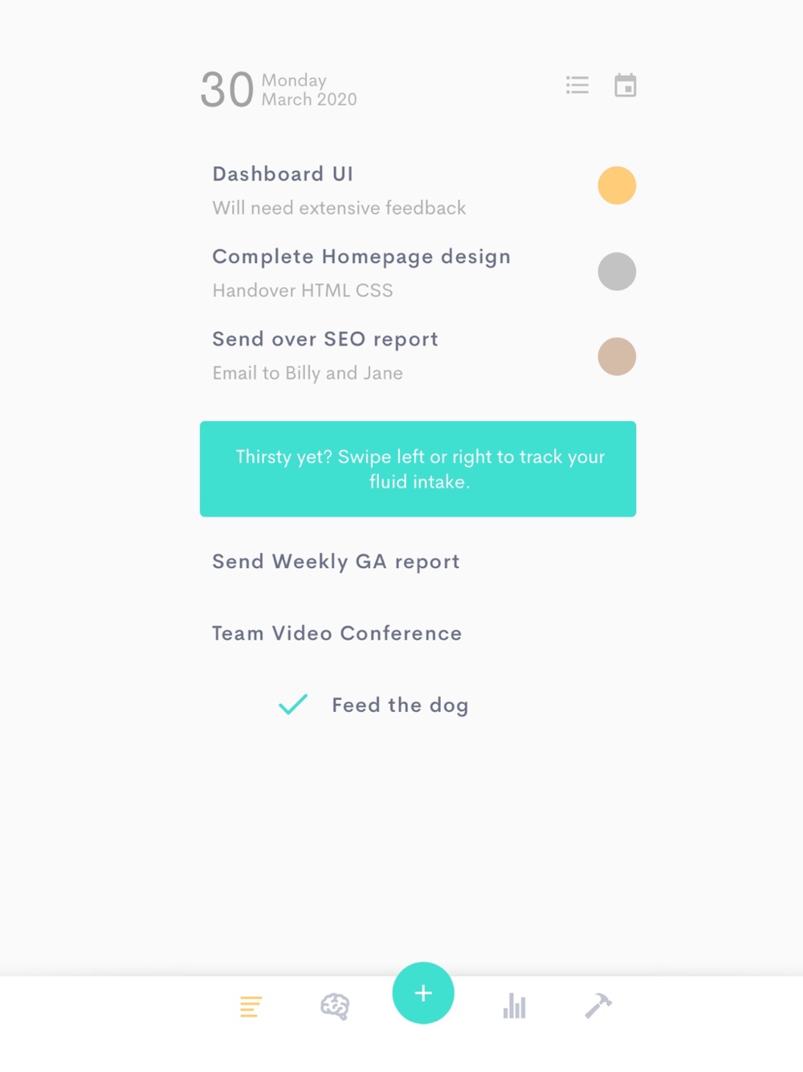This screenshot has width=803, height=1072.
Task: Tap the Thirsty yet fluid intake banner
Action: click(x=418, y=469)
